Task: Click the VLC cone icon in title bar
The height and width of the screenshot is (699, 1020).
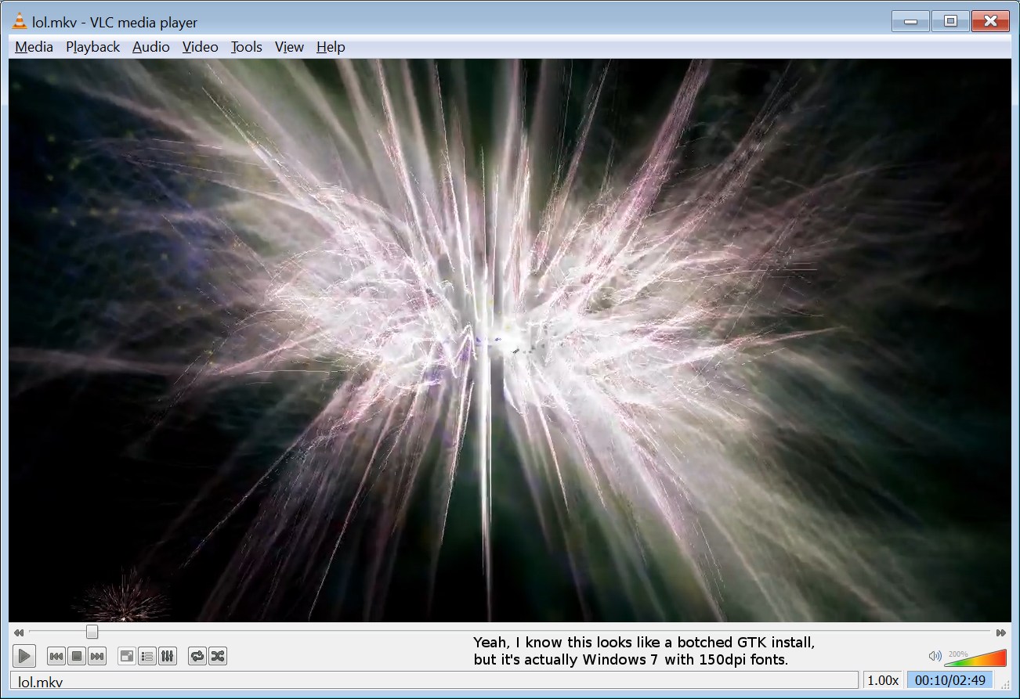Action: click(x=20, y=22)
